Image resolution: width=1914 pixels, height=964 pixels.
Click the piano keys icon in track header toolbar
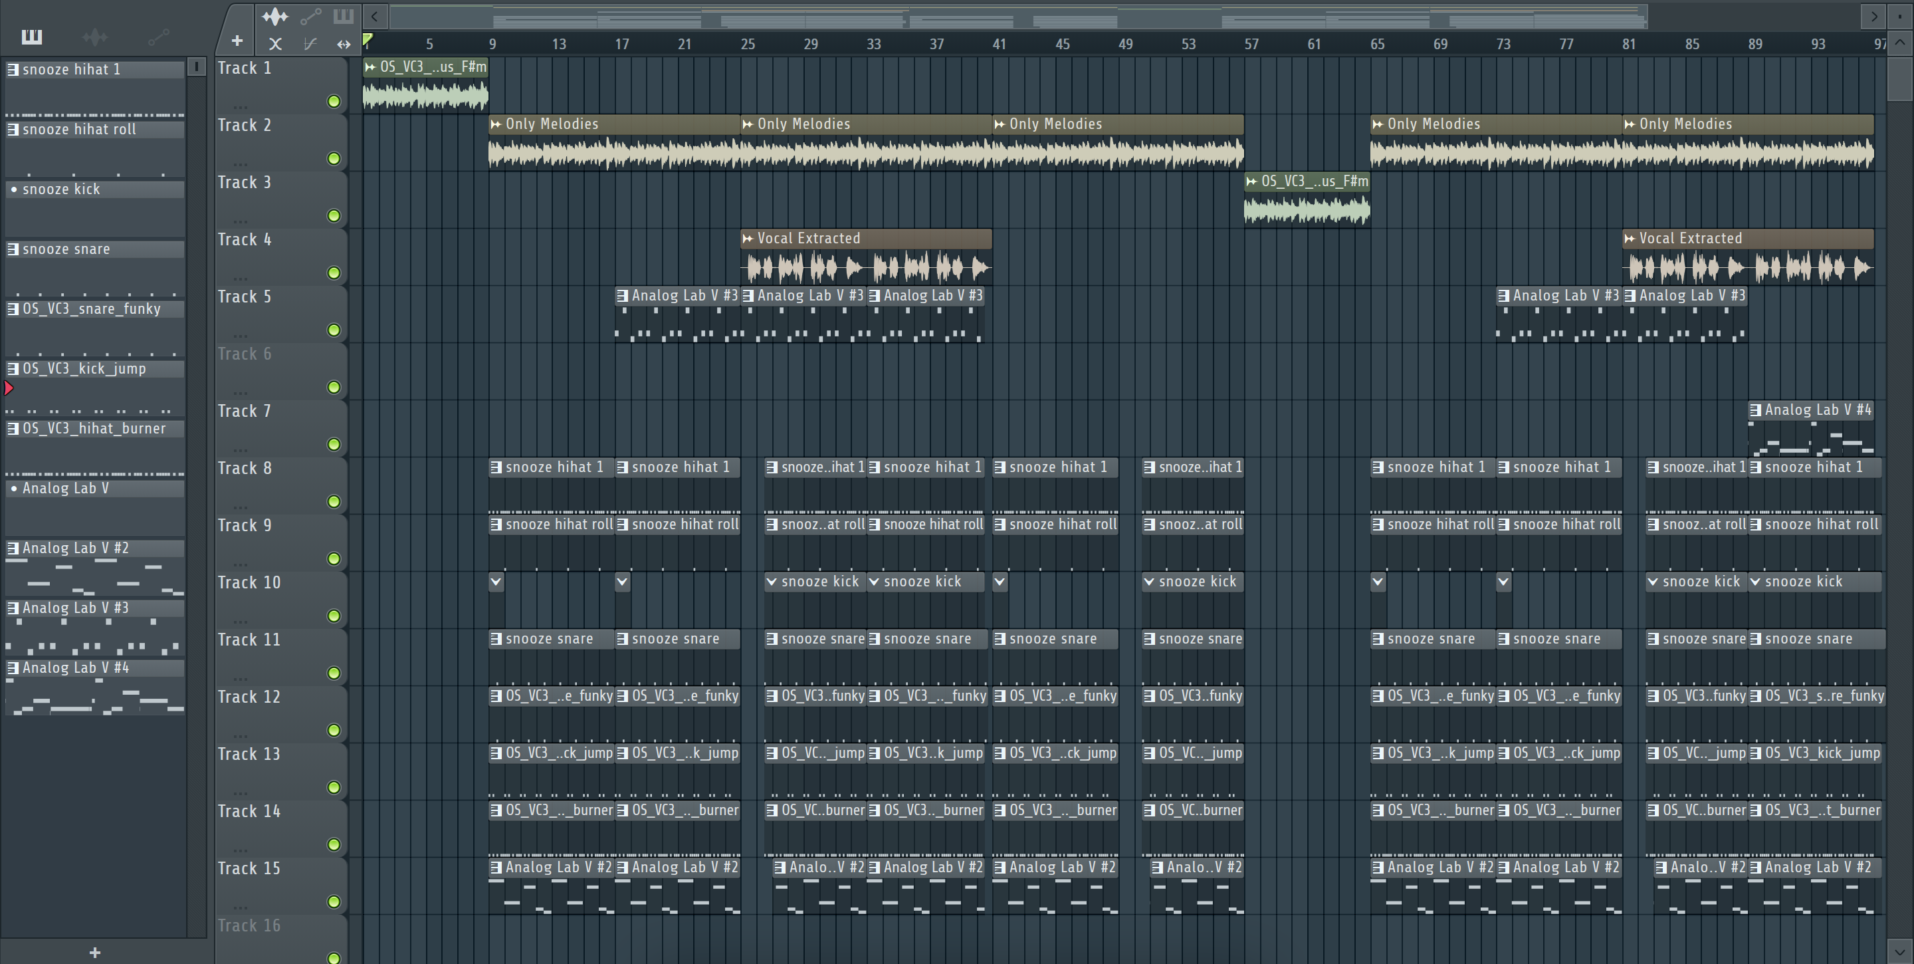click(344, 15)
